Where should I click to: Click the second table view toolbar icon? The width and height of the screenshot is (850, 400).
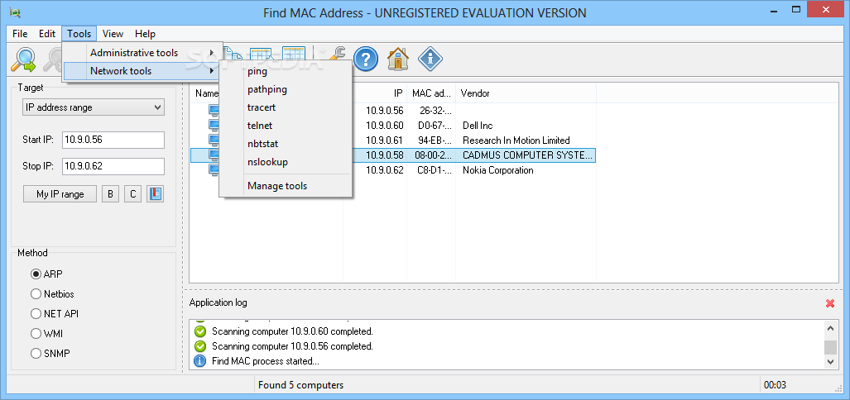click(x=294, y=53)
